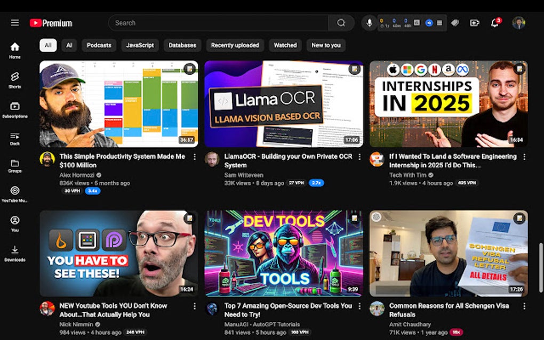Expand three-dot menu for LlamaOCR video
Viewport: 544px width, 340px height.
(x=359, y=157)
